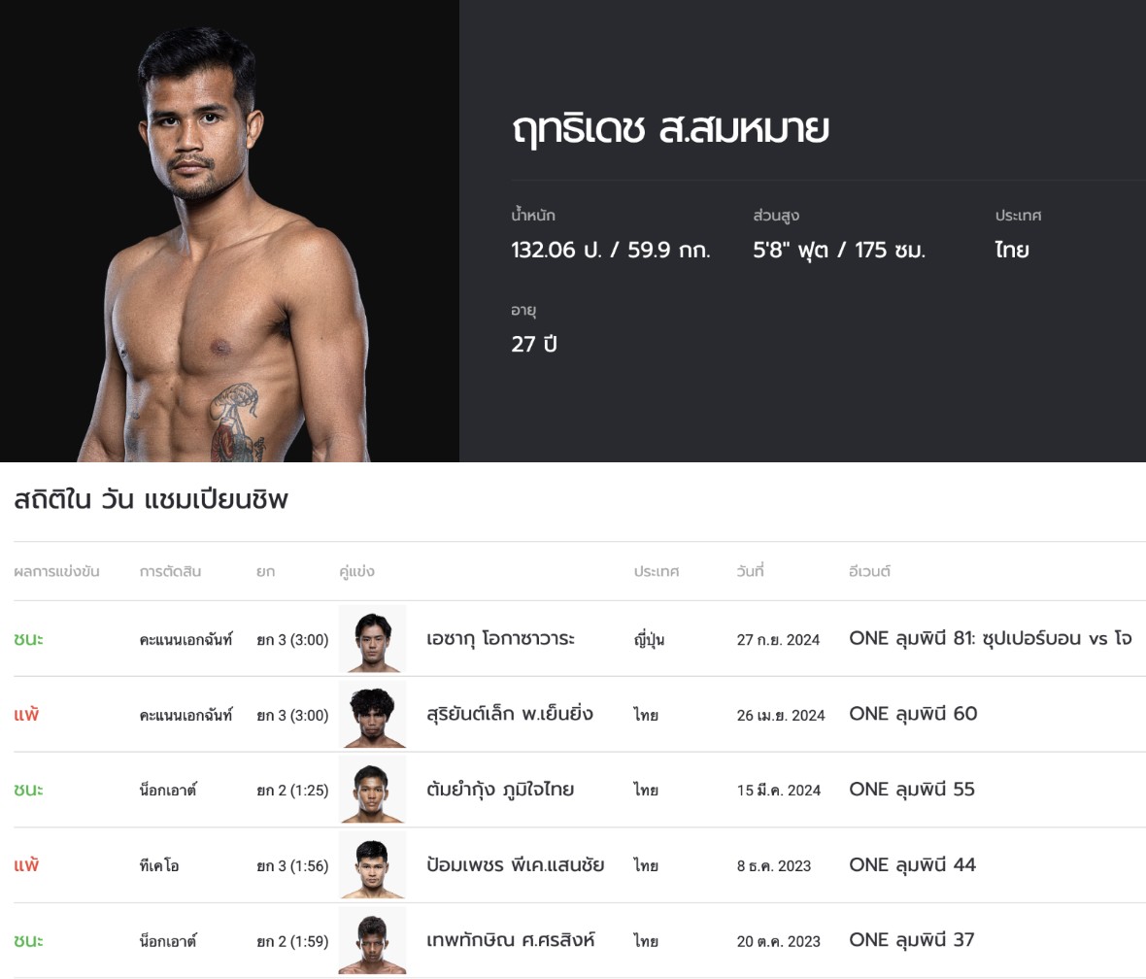Open ต้มยำกุ้ง ภูมิใจไทย profile link

(500, 789)
